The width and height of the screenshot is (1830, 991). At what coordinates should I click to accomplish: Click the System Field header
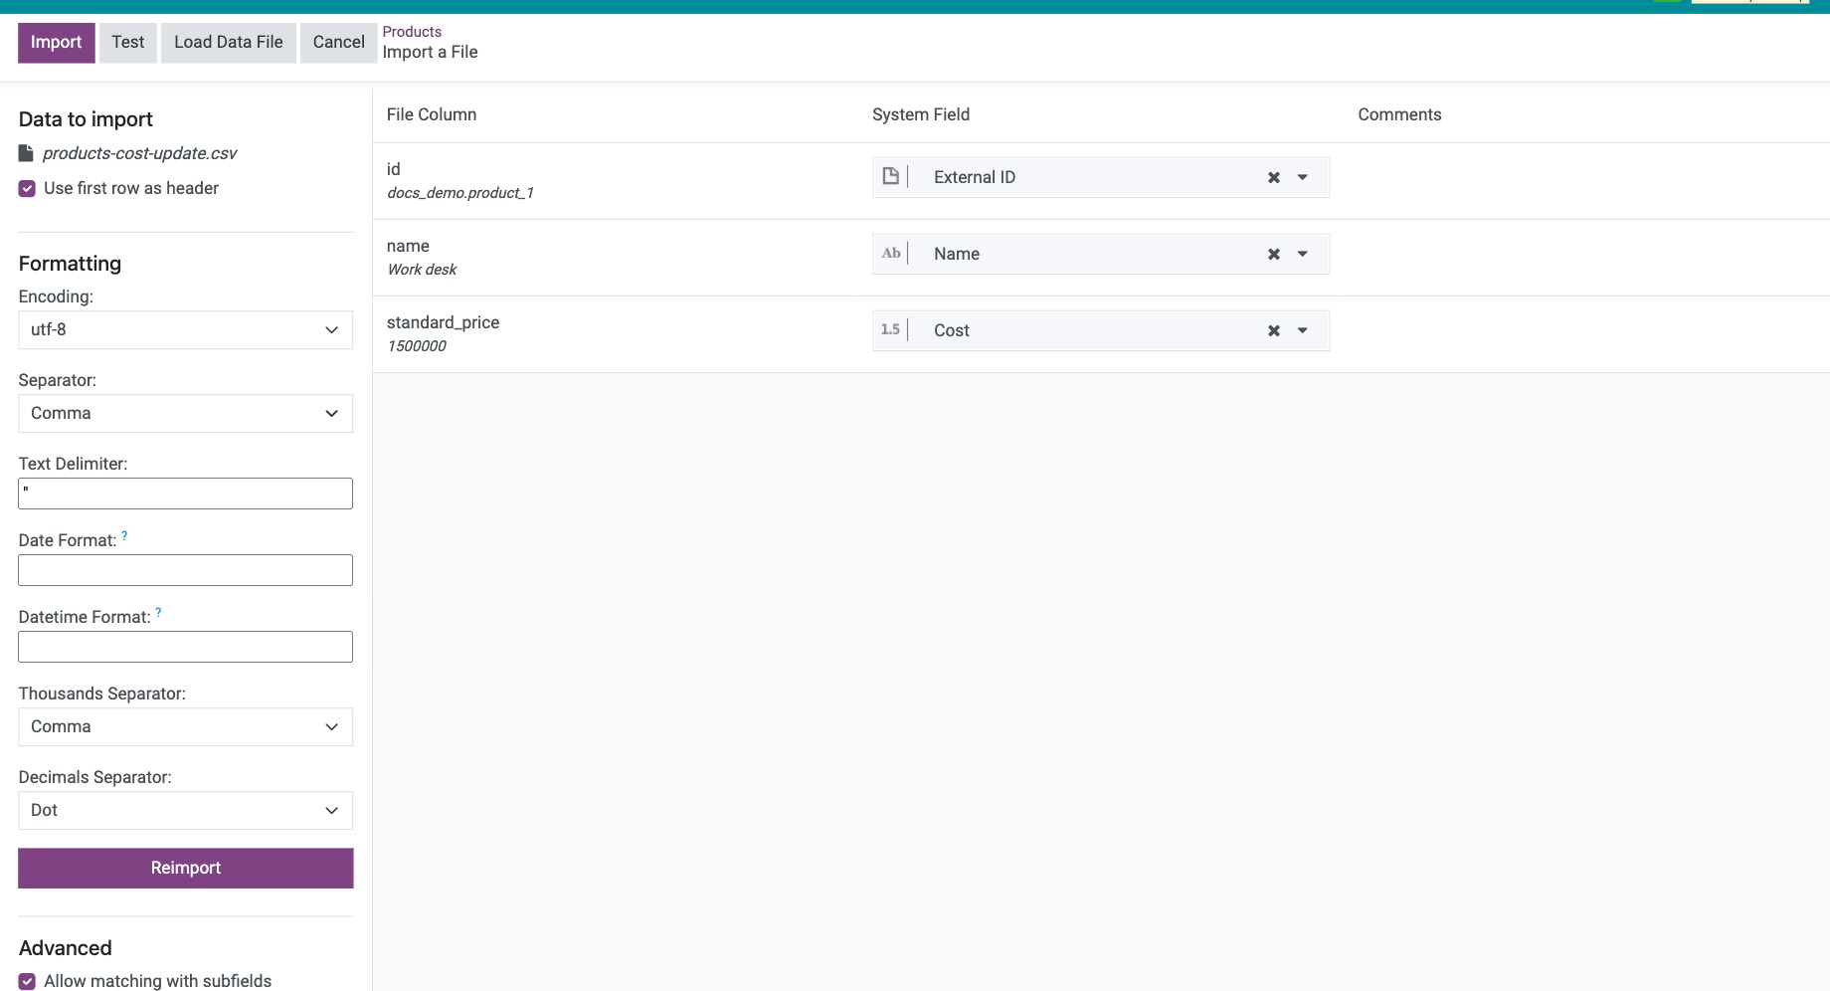[921, 114]
